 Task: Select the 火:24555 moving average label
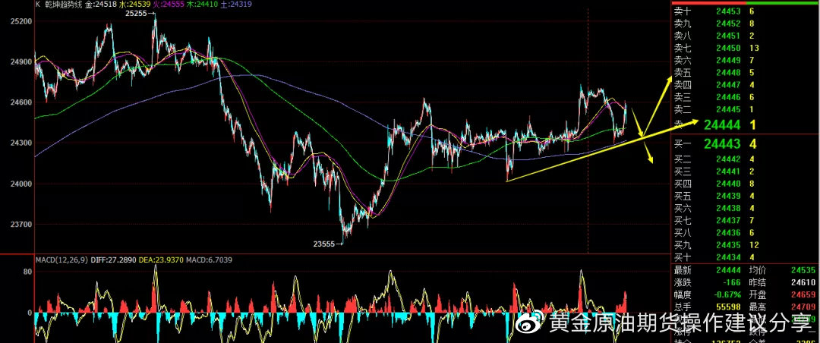coord(169,5)
